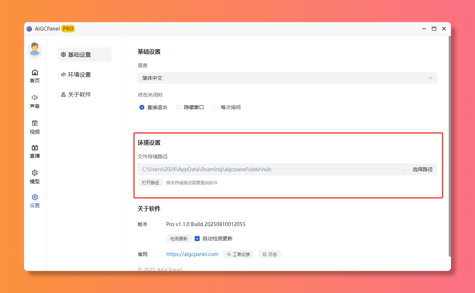Open the https://aigcpanel.com link
Screen dimensions: 475x293
point(192,254)
